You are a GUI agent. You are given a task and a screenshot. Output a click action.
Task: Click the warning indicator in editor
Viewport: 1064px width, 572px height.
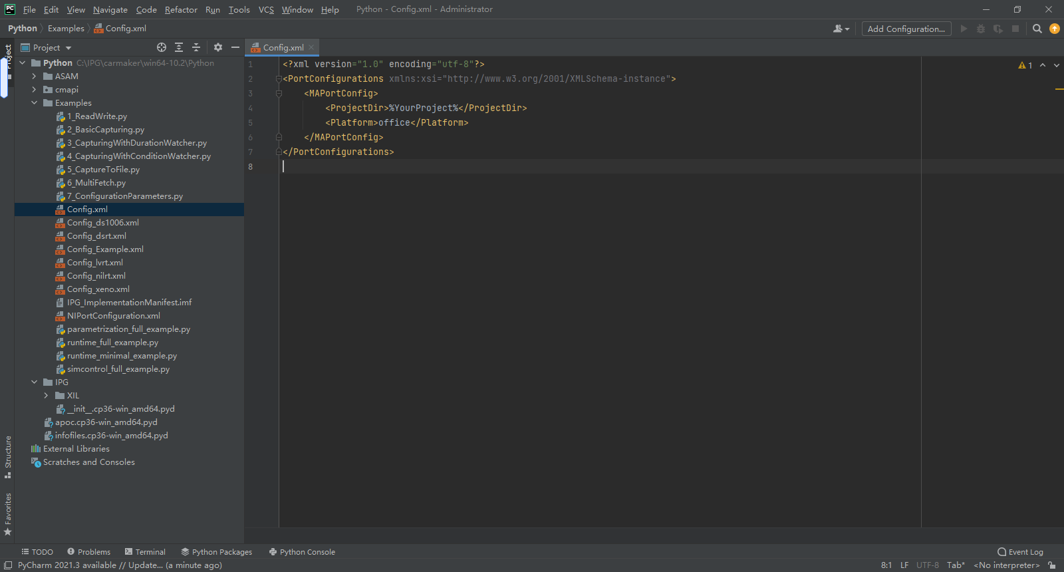point(1025,65)
